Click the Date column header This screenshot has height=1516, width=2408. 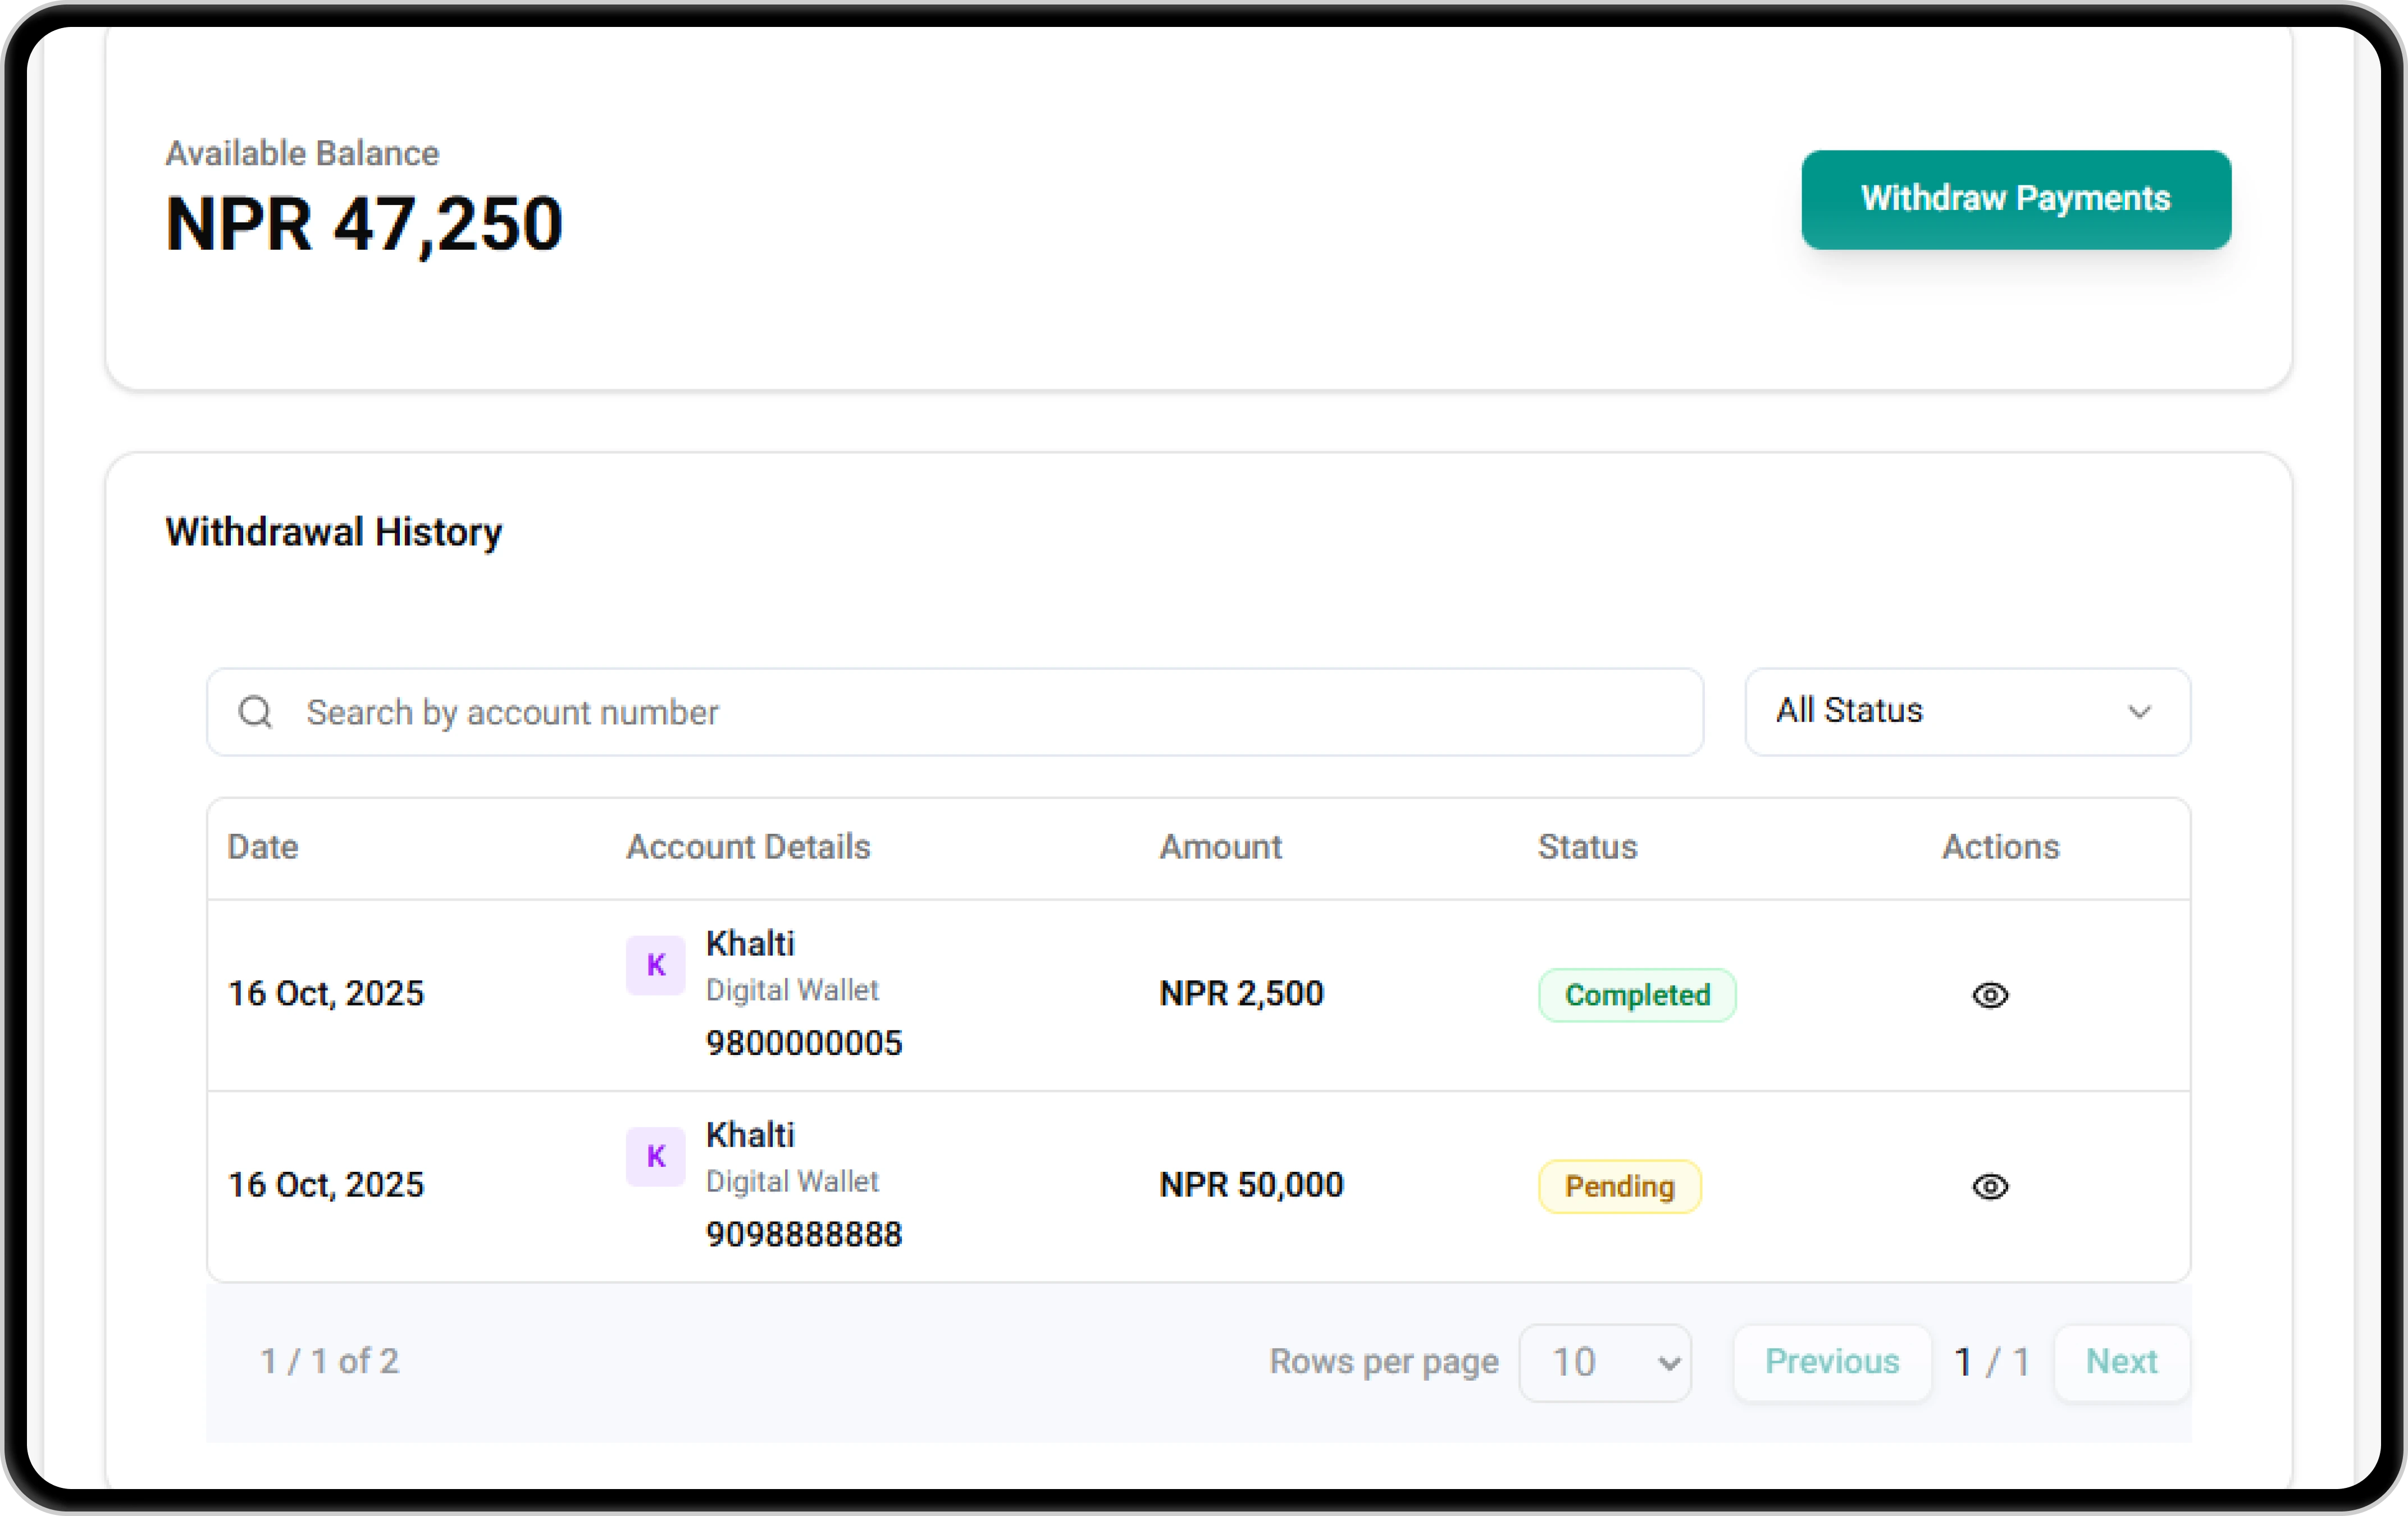[x=262, y=847]
